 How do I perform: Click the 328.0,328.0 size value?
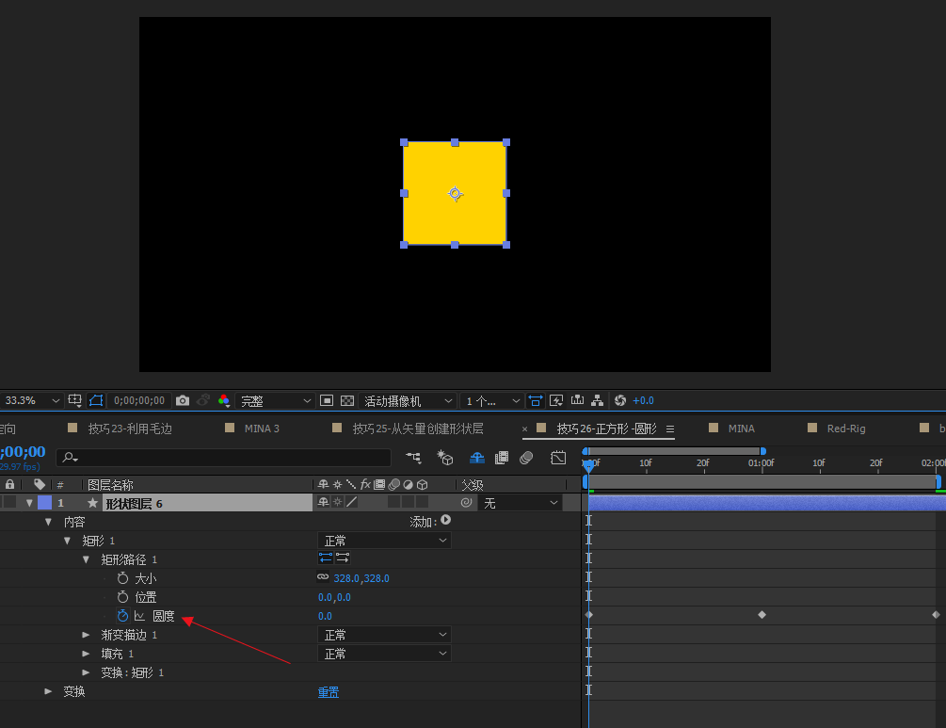[x=361, y=578]
